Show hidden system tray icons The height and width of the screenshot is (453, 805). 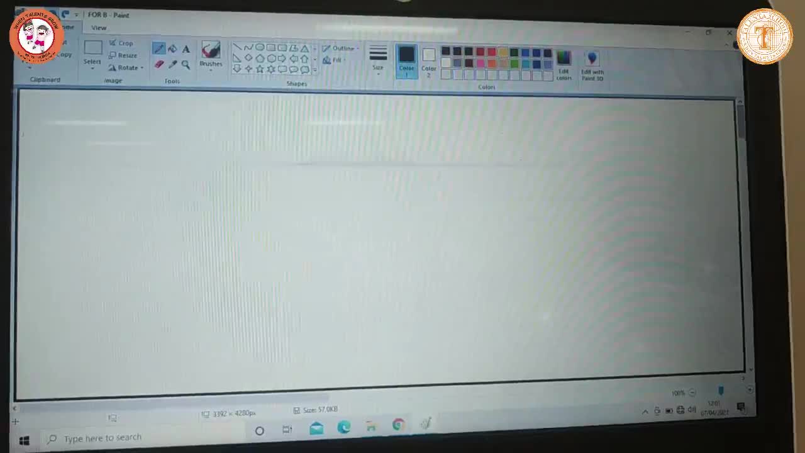pyautogui.click(x=645, y=411)
